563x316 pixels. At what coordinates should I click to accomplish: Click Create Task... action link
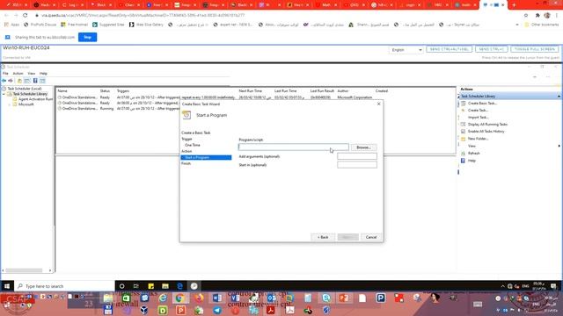[478, 111]
